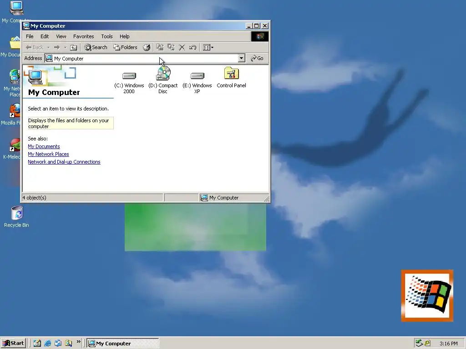
Task: Click the Go button
Action: click(257, 58)
